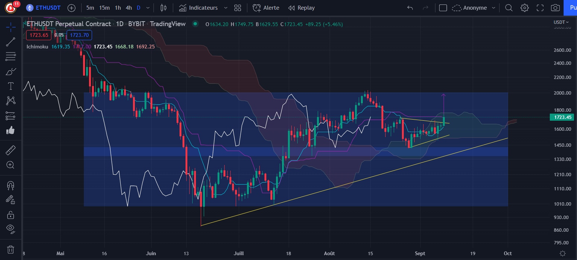Open the measure ruler tool
Viewport: 577px width, 260px height.
click(10, 150)
